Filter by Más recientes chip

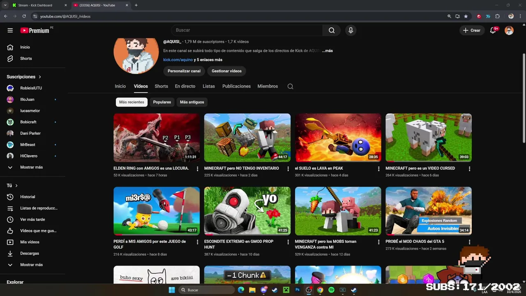coord(131,102)
